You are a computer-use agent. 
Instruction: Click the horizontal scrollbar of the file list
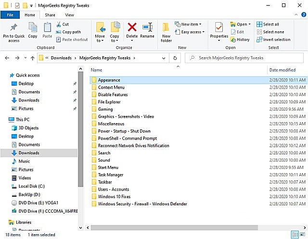click(x=174, y=227)
